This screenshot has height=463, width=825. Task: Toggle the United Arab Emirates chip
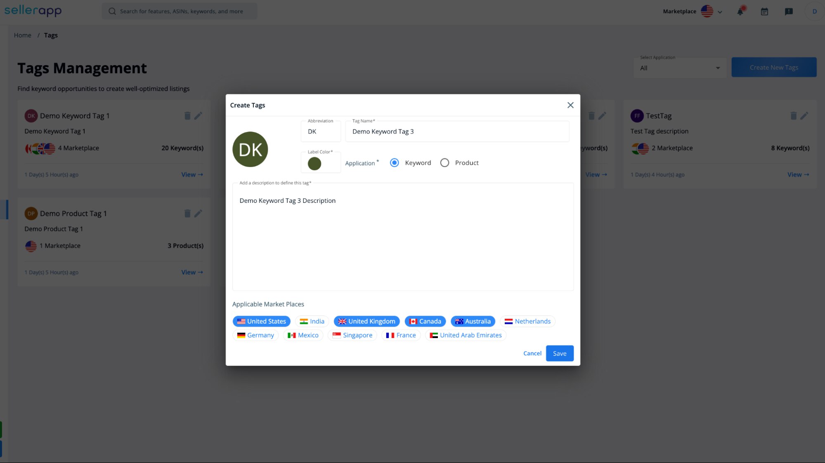(x=466, y=335)
